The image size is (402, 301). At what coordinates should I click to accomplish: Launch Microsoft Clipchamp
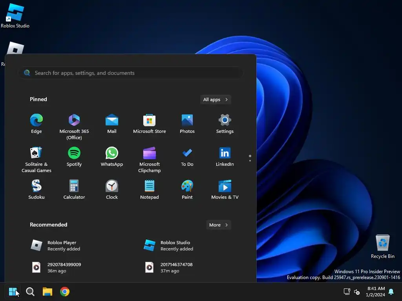point(150,160)
